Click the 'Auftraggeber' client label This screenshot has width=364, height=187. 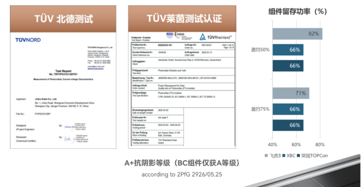pyautogui.click(x=138, y=62)
